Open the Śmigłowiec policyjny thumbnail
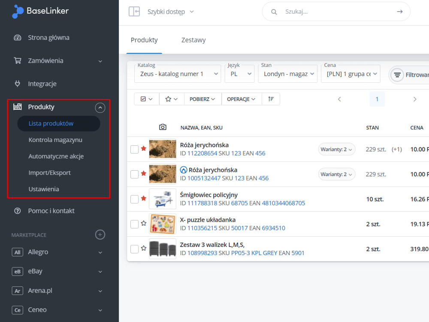Image resolution: width=429 pixels, height=322 pixels. coord(163,199)
